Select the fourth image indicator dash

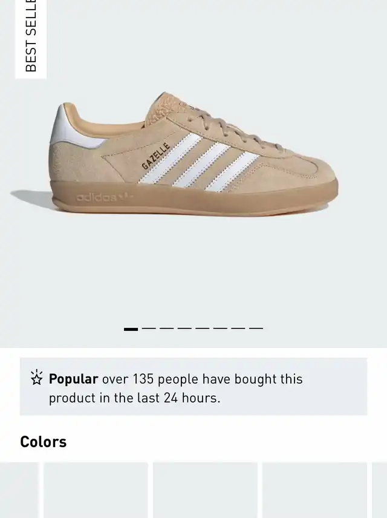[x=184, y=329]
